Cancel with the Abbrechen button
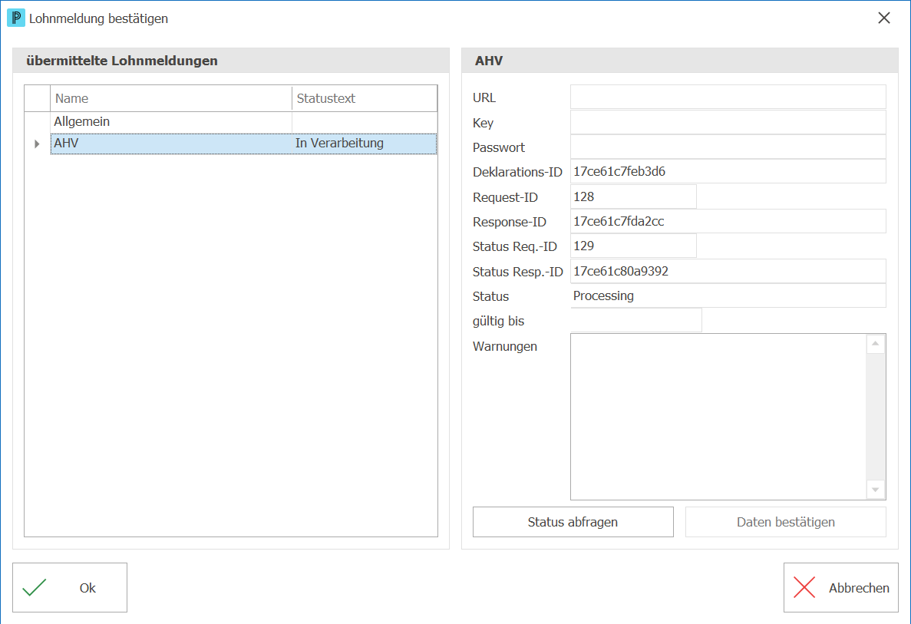 click(840, 587)
